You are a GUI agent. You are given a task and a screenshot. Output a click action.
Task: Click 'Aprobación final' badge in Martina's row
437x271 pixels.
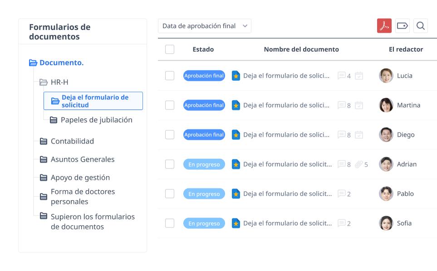coord(204,105)
